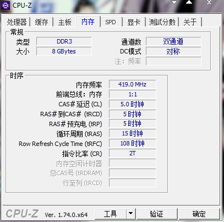Close the CPU-Z window
The image size is (224, 222).
coord(209,3)
